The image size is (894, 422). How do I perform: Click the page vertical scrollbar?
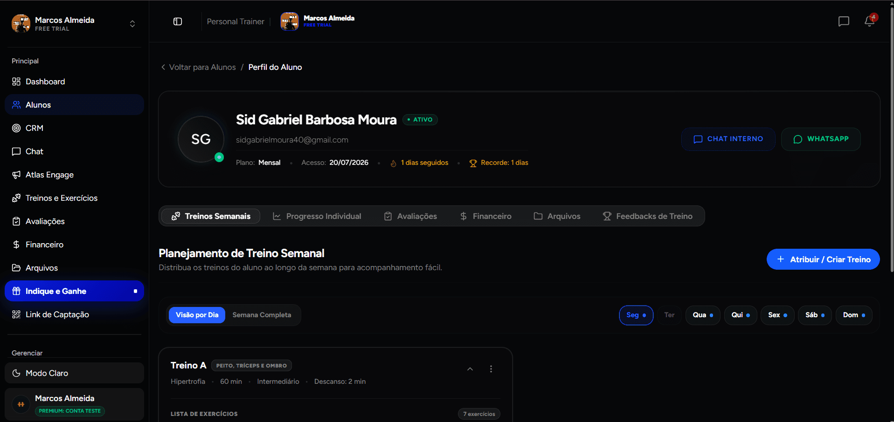(x=891, y=140)
